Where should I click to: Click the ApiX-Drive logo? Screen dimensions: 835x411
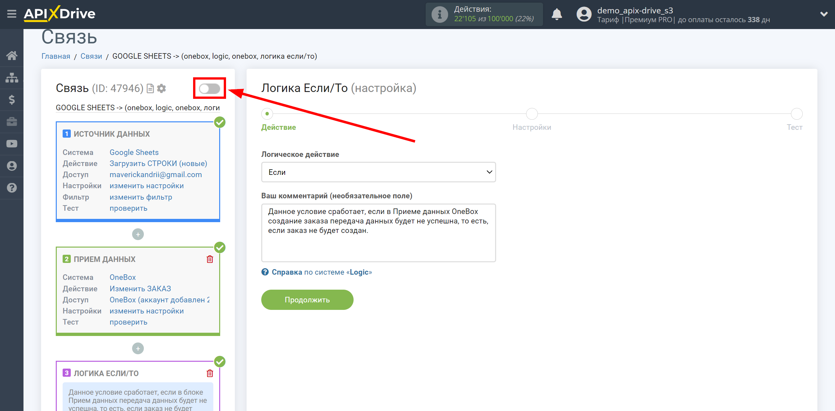pyautogui.click(x=59, y=14)
